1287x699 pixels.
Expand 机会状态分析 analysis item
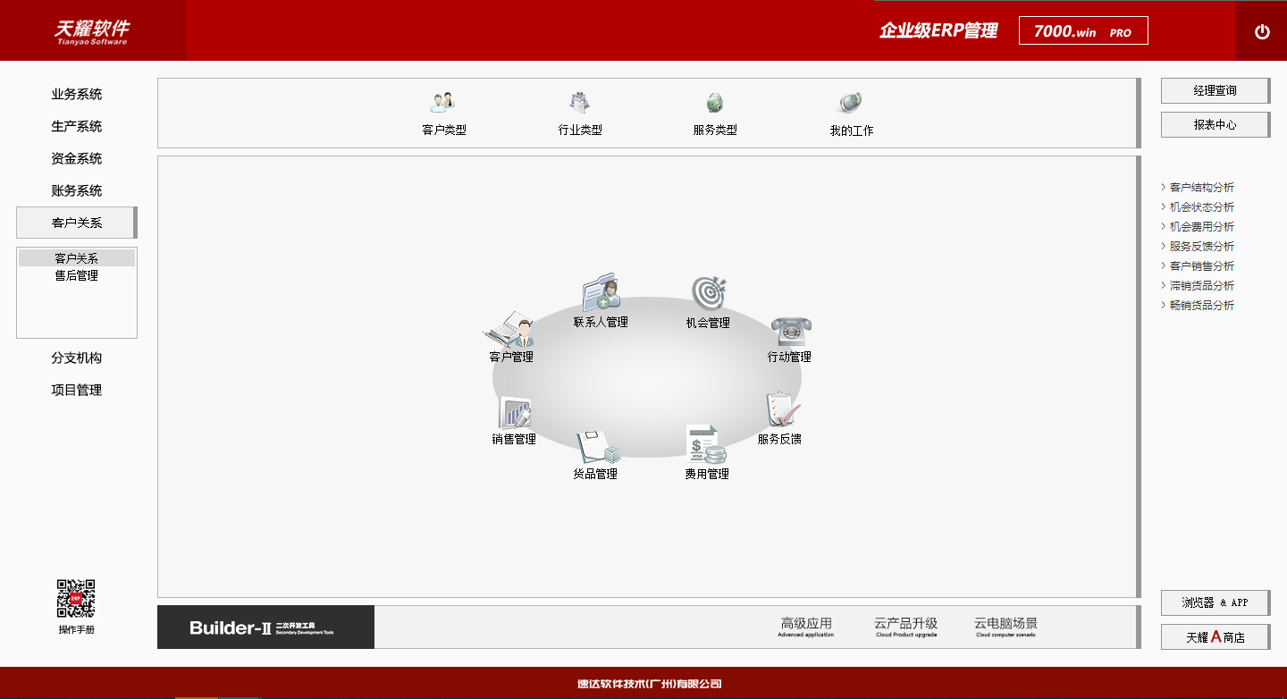[x=1200, y=206]
